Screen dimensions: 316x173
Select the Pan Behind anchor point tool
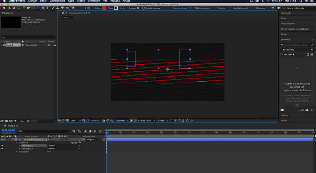click(33, 8)
